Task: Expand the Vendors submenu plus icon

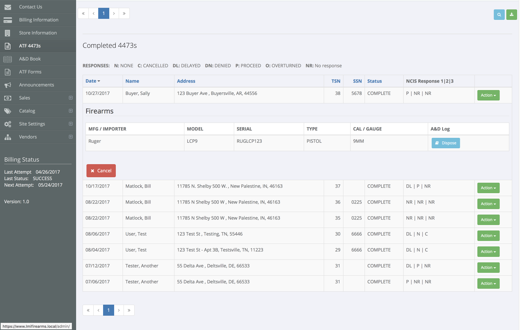Action: coord(71,137)
